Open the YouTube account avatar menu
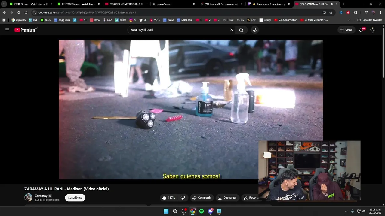385x216 pixels. [x=373, y=30]
